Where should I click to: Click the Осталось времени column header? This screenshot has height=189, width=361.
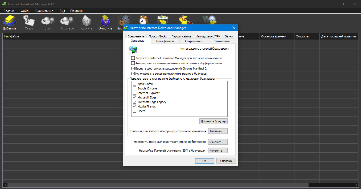click(x=277, y=36)
